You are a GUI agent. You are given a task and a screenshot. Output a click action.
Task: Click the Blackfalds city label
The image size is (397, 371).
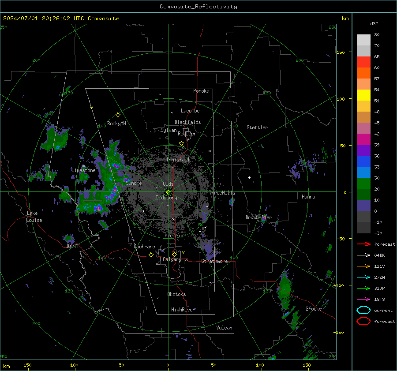click(x=187, y=122)
